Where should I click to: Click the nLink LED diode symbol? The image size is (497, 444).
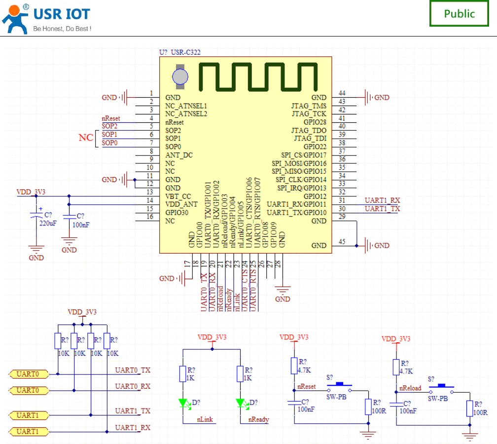183,403
